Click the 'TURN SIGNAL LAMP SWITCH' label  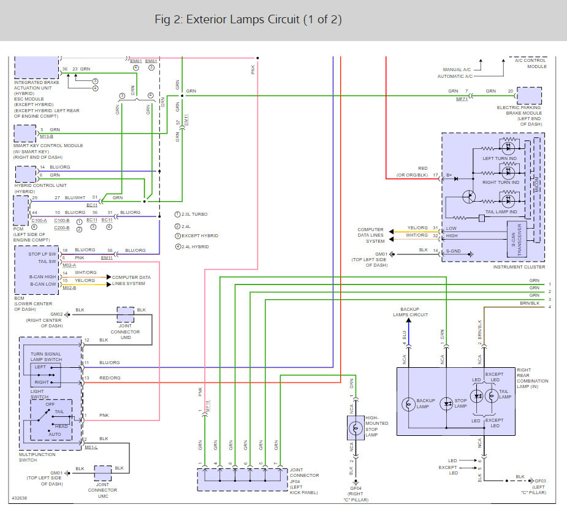(46, 357)
